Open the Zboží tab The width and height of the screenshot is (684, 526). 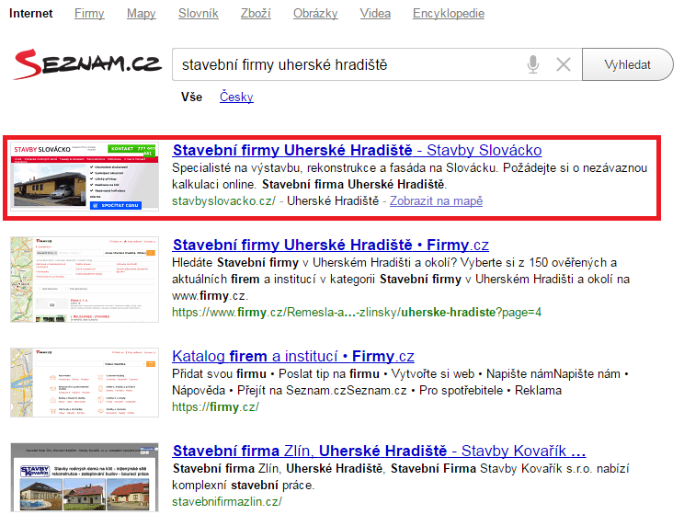[256, 14]
